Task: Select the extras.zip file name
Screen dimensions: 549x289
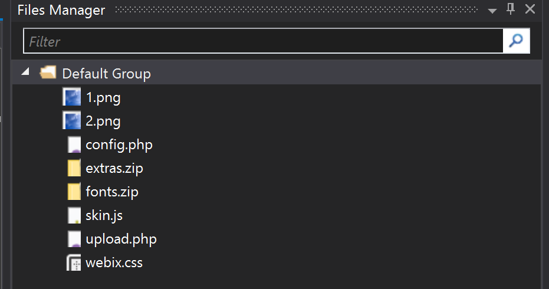Action: click(114, 169)
